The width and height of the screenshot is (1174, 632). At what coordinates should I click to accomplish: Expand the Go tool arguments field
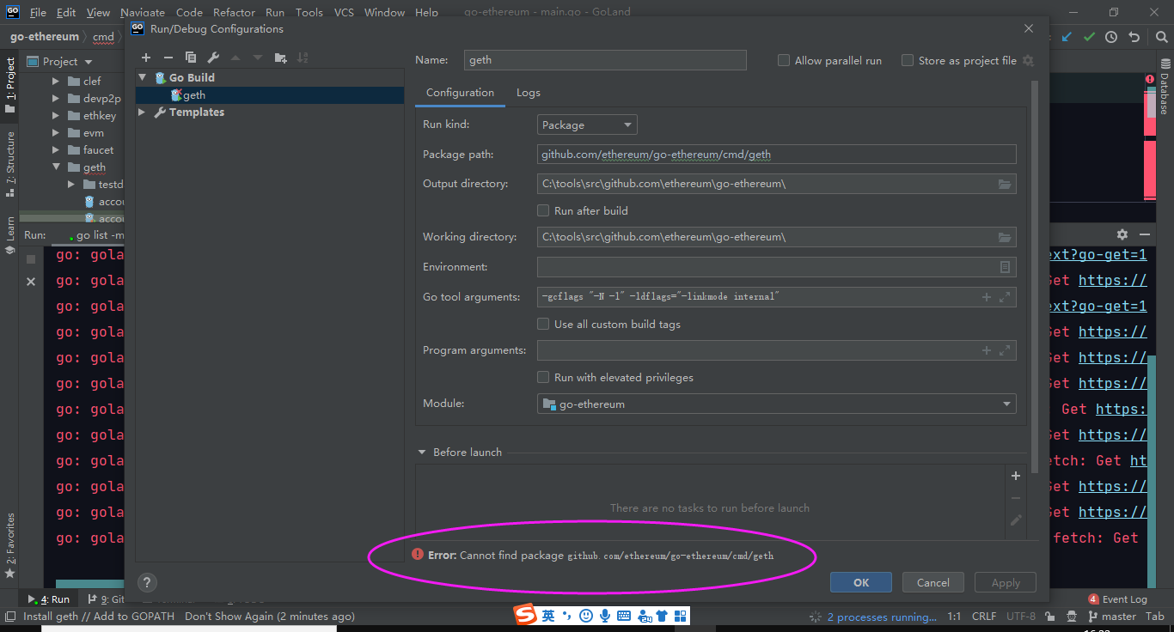pyautogui.click(x=1005, y=297)
